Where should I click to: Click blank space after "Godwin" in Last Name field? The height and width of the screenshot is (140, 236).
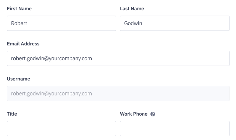pos(185,23)
